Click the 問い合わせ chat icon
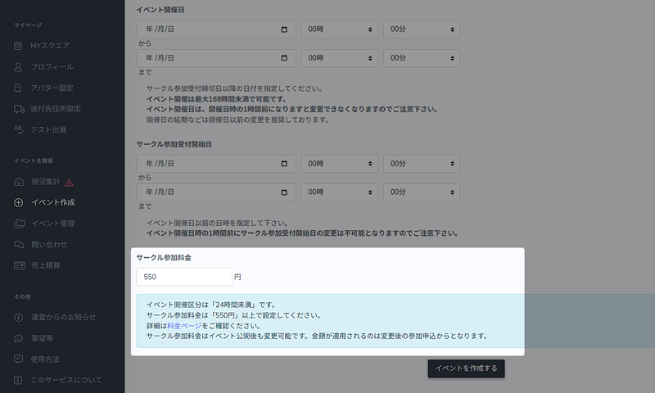Image resolution: width=655 pixels, height=393 pixels. tap(19, 244)
